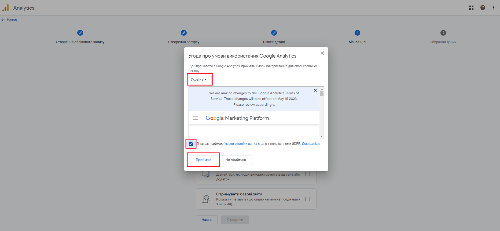Image resolution: width=500 pixels, height=231 pixels.
Task: Click the Створити button
Action: tap(235, 220)
